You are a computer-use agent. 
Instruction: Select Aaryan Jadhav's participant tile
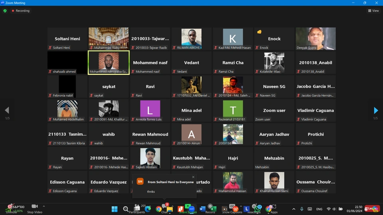274,134
